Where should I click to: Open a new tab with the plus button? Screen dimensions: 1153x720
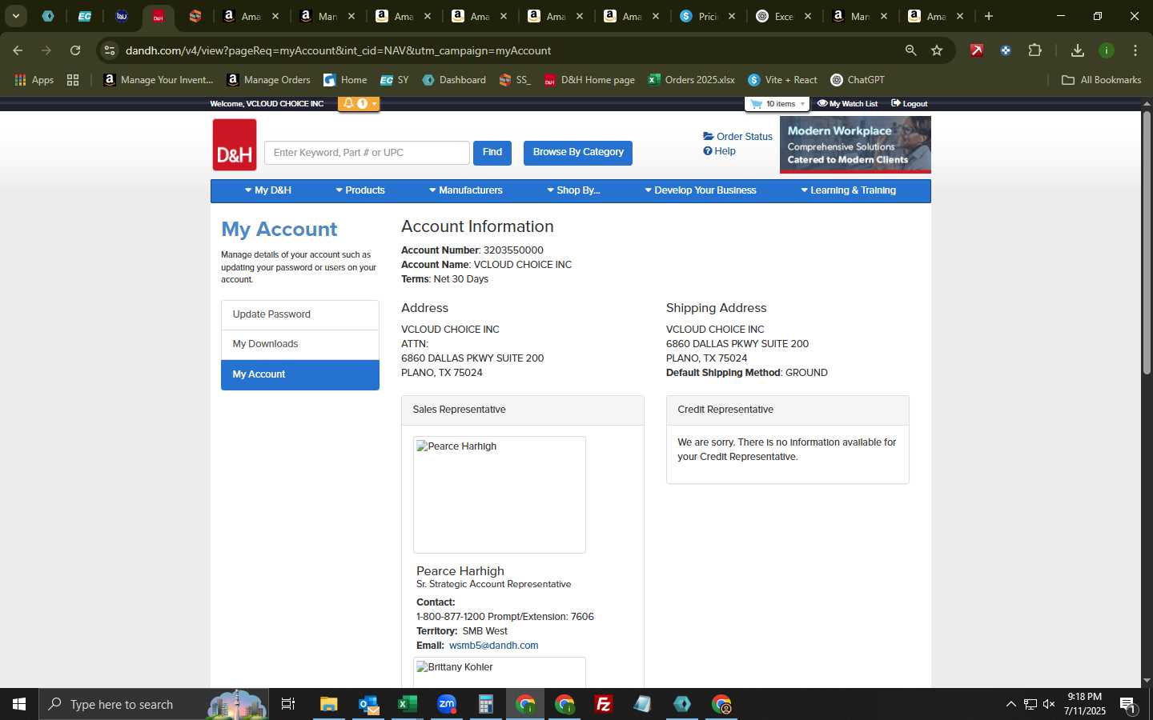[x=989, y=16]
